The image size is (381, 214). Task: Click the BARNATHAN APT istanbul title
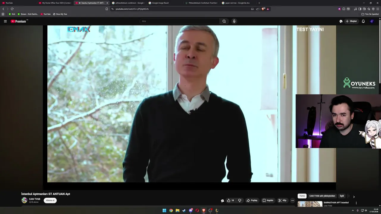[336, 202]
